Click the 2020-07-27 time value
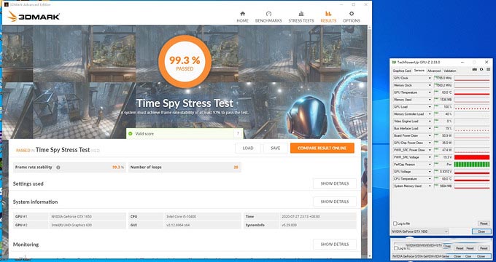496x262 pixels. pyautogui.click(x=301, y=217)
